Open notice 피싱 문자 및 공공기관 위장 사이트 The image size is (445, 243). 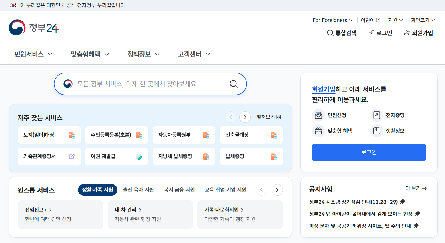(x=360, y=226)
